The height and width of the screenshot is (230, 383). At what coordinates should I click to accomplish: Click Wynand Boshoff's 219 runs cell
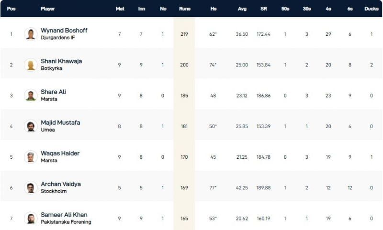tap(184, 34)
